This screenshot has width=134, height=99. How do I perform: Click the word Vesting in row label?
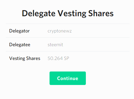click(x=17, y=58)
